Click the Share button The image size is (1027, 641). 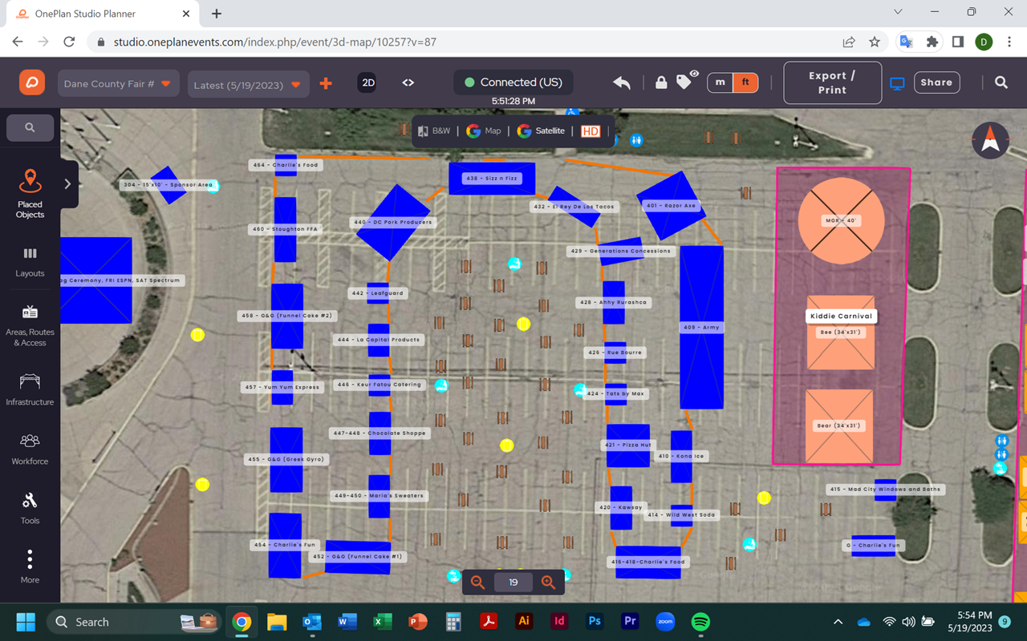click(x=936, y=82)
